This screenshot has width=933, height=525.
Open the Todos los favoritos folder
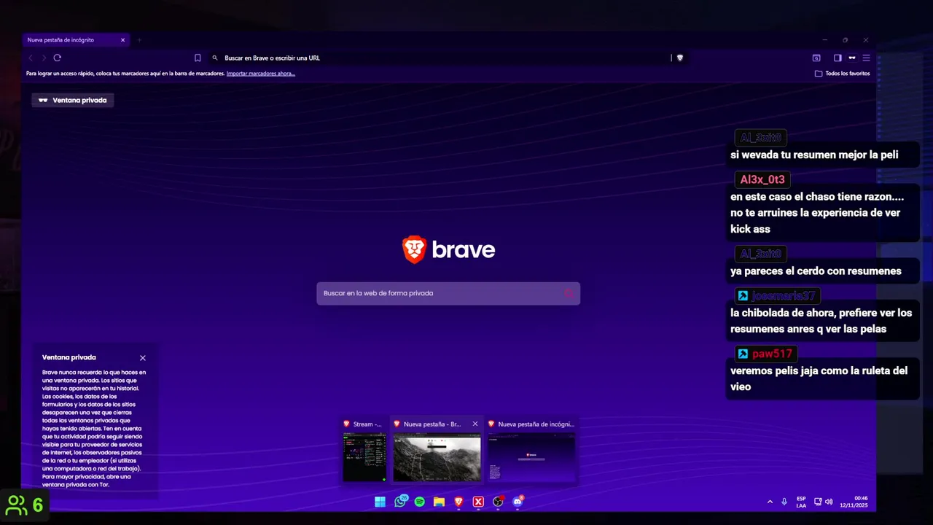[843, 74]
